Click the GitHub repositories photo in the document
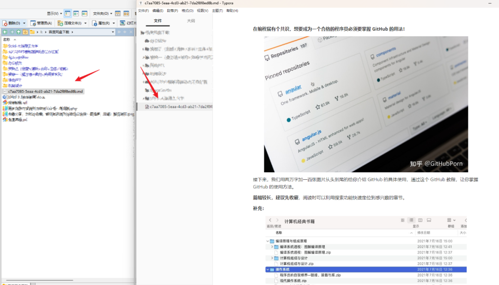Image resolution: width=499 pixels, height=285 pixels. [x=366, y=104]
